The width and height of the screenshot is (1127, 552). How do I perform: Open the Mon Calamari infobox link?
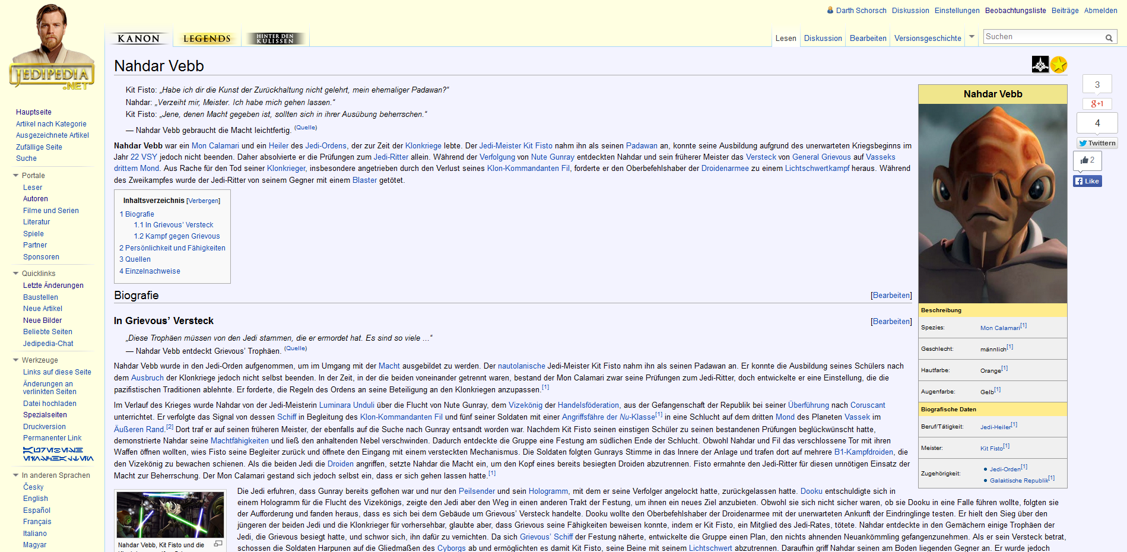click(1000, 328)
